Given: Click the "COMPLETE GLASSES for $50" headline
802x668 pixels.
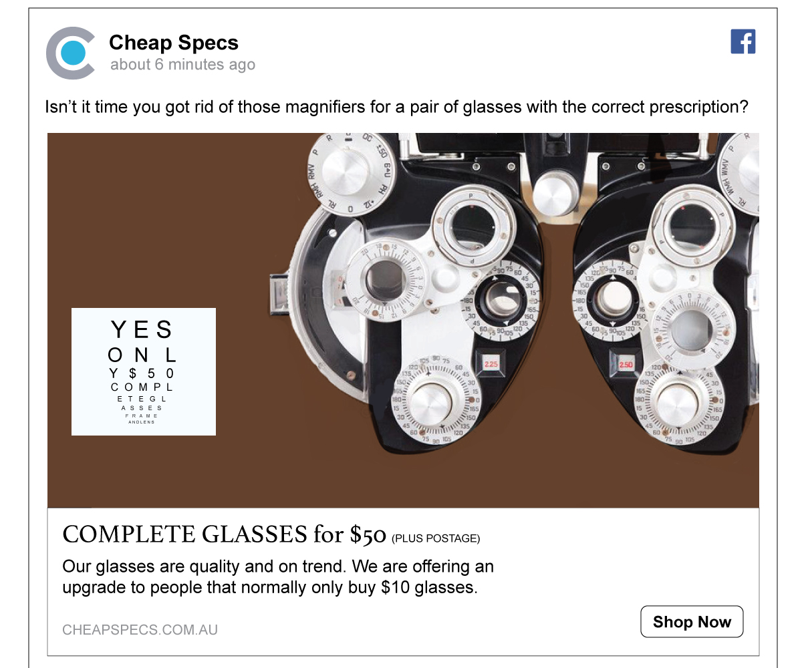Looking at the screenshot, I should click(x=224, y=534).
